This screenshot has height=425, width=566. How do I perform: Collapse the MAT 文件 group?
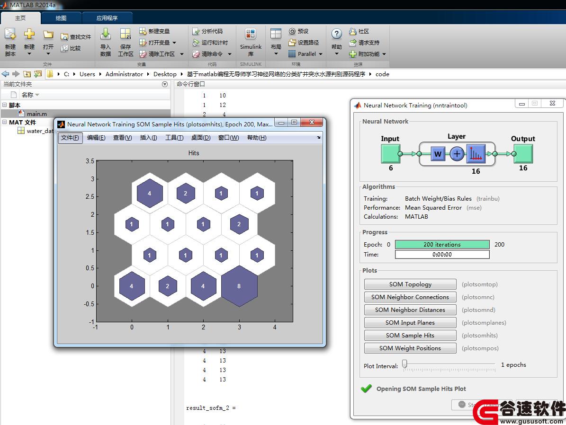(x=4, y=122)
